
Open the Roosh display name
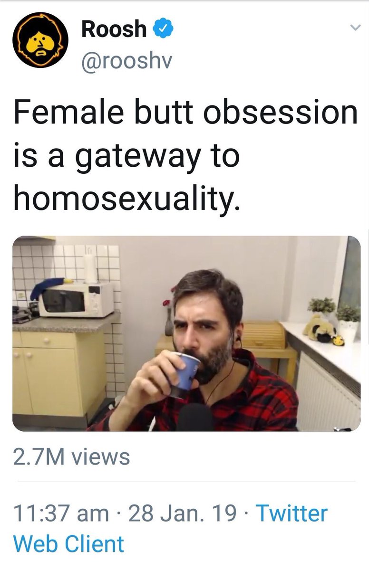(114, 29)
